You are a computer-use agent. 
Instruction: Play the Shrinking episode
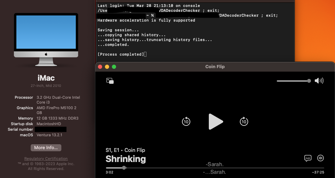(215, 122)
